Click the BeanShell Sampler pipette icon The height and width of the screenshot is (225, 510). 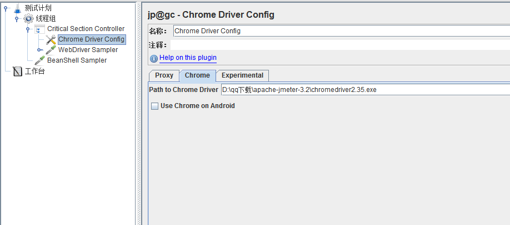[x=40, y=60]
